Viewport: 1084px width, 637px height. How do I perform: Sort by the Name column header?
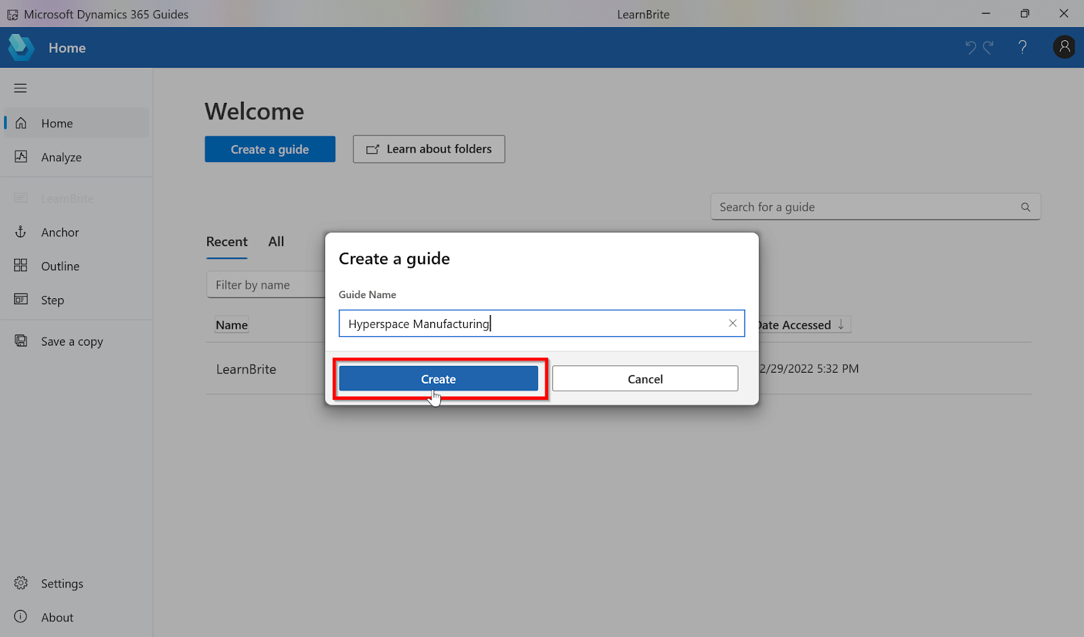232,325
